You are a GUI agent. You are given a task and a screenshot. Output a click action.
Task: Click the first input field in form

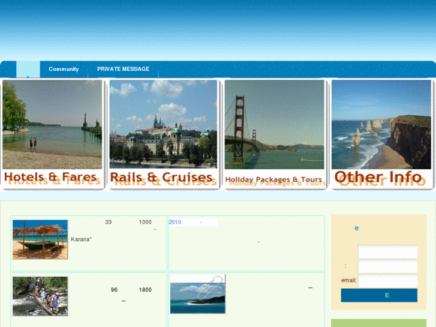[387, 252]
